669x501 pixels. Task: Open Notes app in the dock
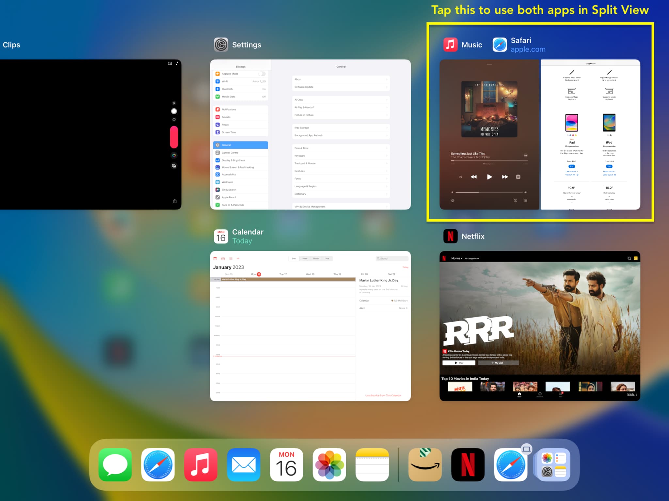(x=372, y=464)
